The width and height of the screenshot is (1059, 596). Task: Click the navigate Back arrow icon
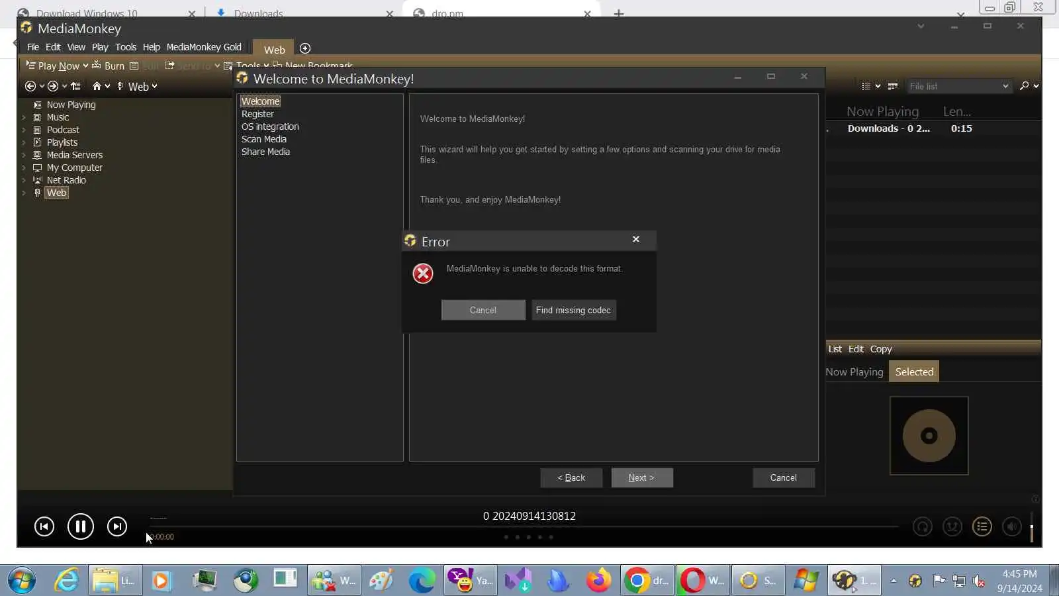coord(30,86)
